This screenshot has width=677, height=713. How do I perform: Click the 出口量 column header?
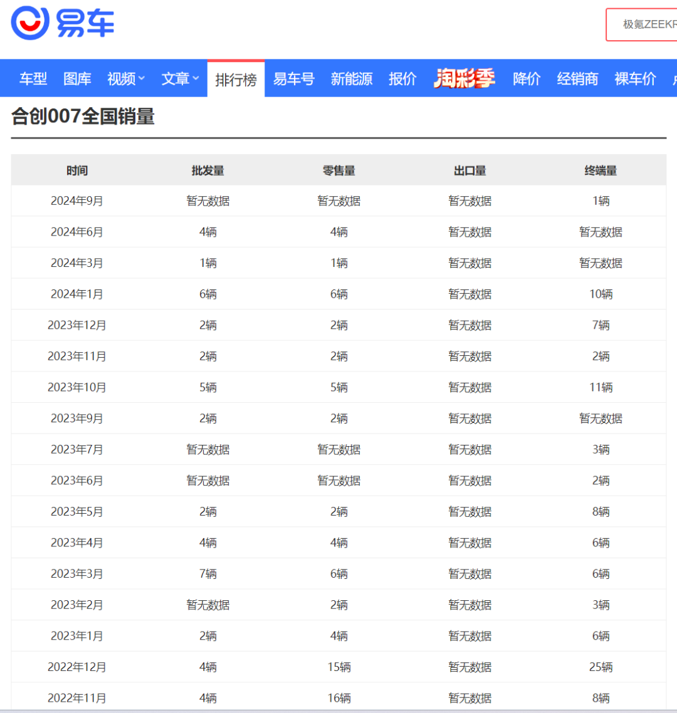tap(470, 170)
